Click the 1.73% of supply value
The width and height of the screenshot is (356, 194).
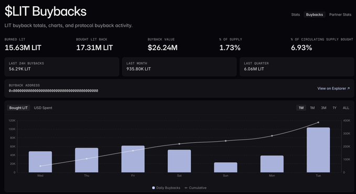click(x=230, y=48)
